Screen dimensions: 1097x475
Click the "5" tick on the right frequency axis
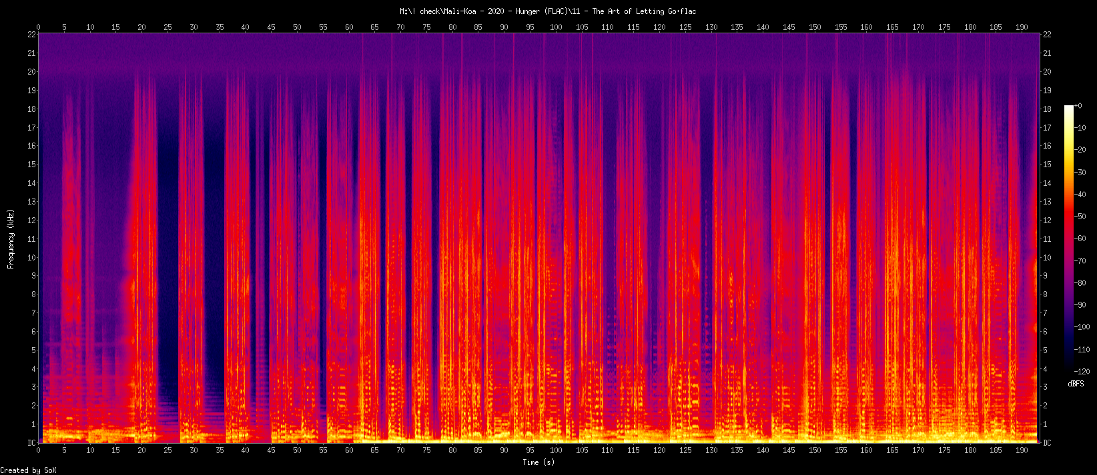(x=1045, y=350)
